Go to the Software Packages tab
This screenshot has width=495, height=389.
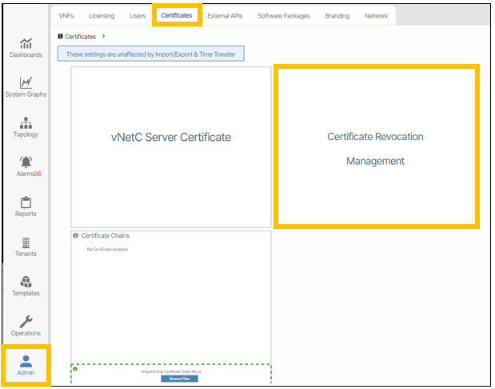coord(284,16)
